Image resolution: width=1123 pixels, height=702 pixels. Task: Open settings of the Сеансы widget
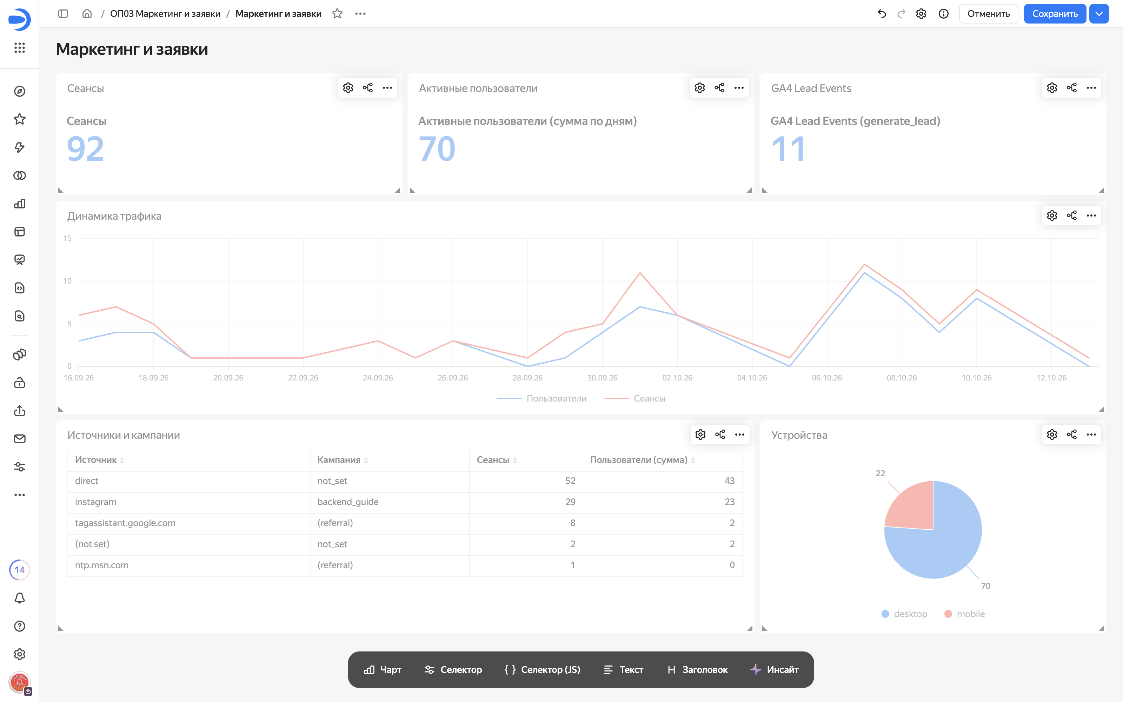pos(348,88)
